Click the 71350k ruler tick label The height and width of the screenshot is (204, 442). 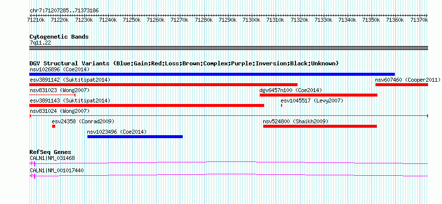click(370, 20)
